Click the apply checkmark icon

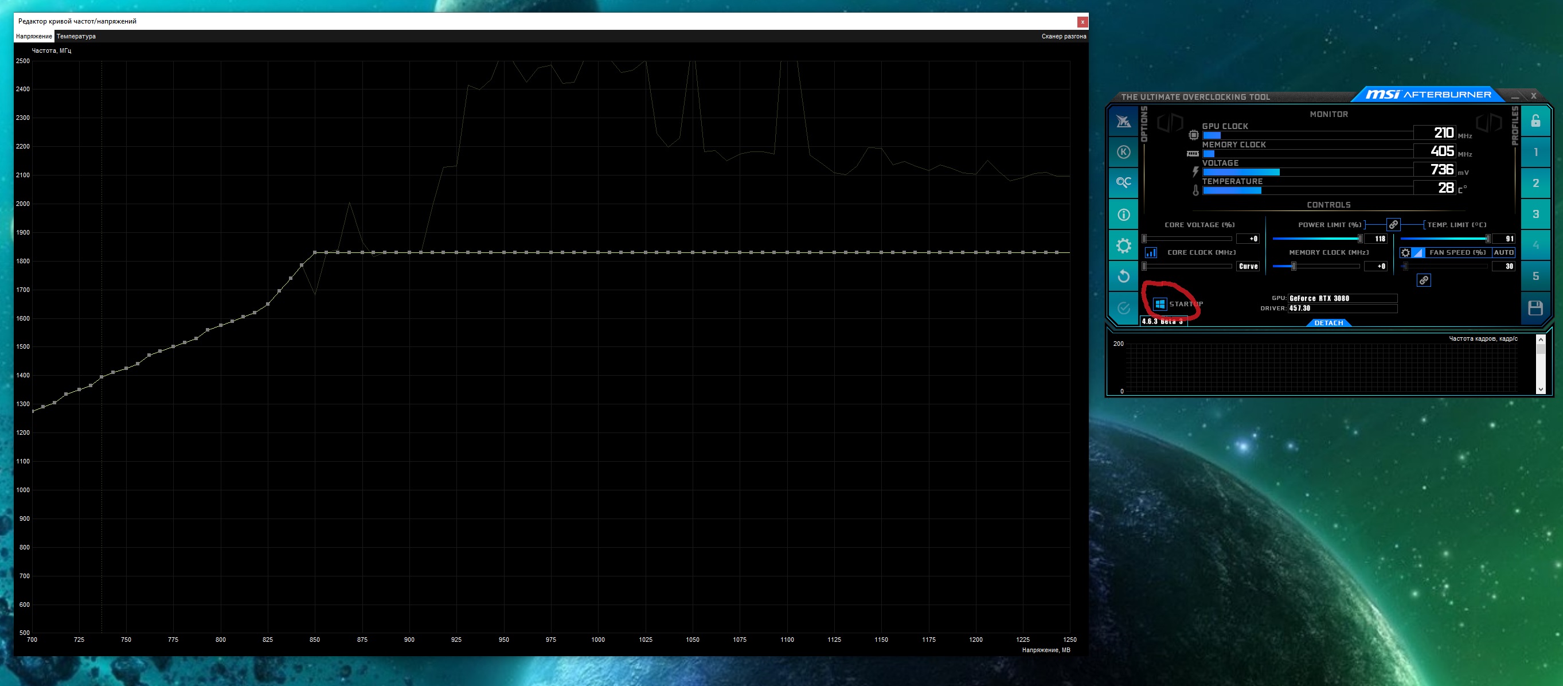point(1123,308)
